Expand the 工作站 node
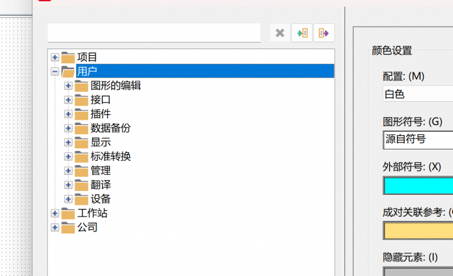Image resolution: width=453 pixels, height=276 pixels. tap(55, 213)
